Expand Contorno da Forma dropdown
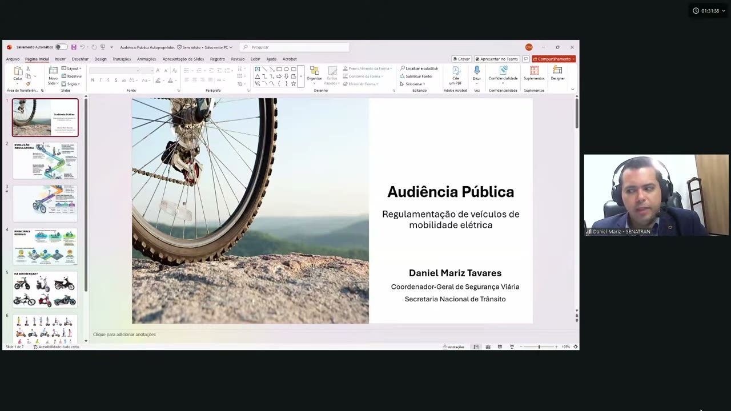This screenshot has height=411, width=731. click(x=363, y=76)
